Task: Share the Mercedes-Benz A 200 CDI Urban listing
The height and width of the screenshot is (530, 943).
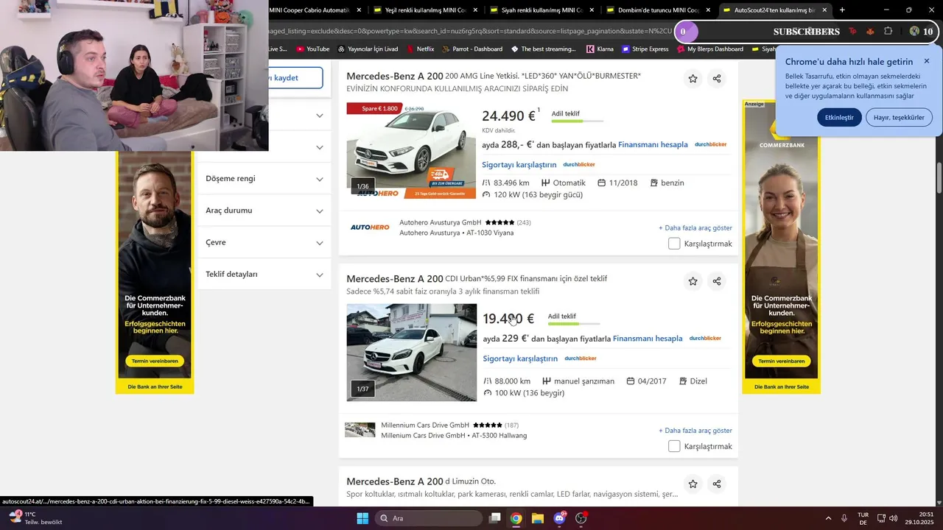Action: pos(717,281)
